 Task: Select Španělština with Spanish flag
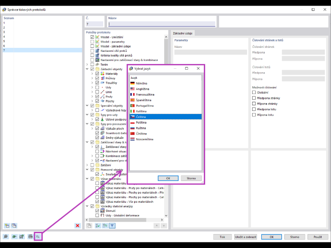coord(165,100)
